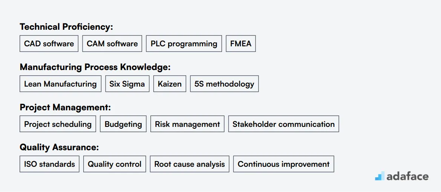441x192 pixels.
Task: Choose the Project scheduling tag
Action: 58,124
